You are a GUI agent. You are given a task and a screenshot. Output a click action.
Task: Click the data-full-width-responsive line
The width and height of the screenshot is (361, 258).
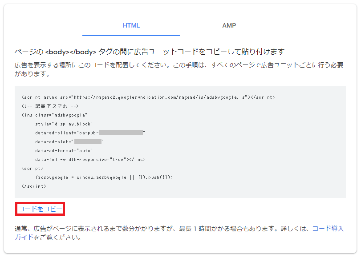coord(90,160)
